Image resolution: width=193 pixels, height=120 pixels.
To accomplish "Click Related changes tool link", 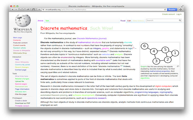I will click(22, 79).
